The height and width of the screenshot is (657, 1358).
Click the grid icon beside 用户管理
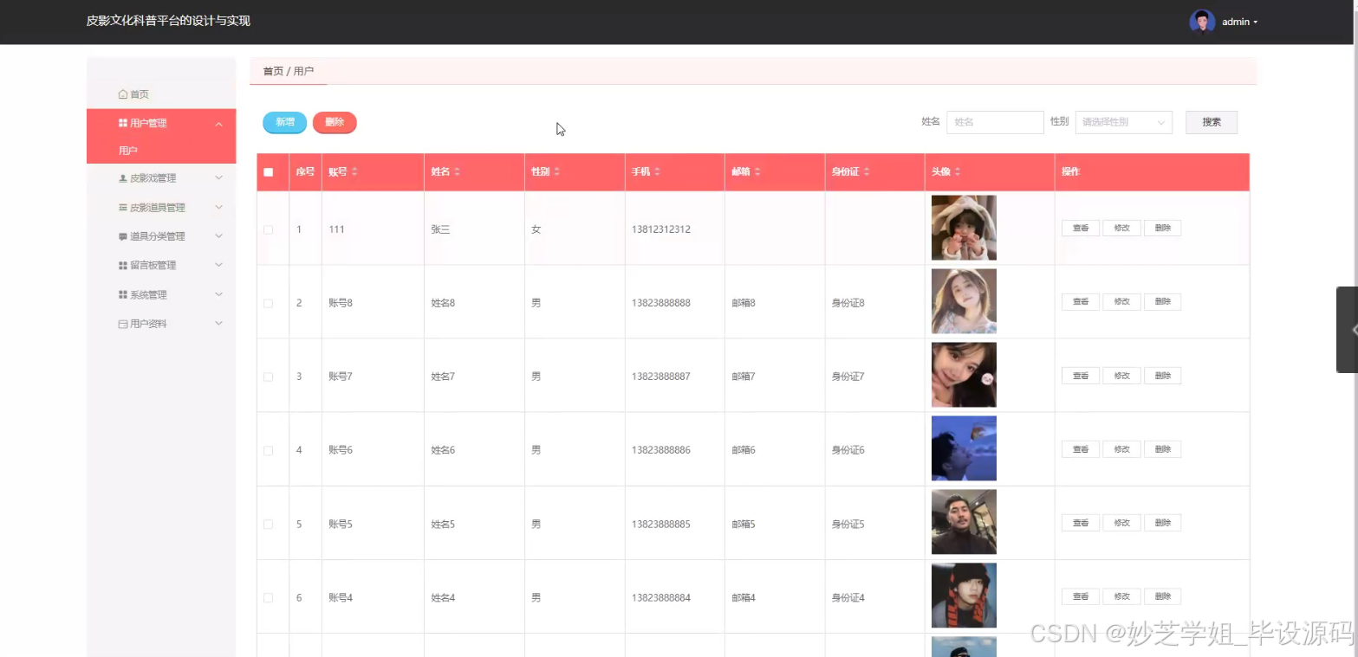(123, 123)
